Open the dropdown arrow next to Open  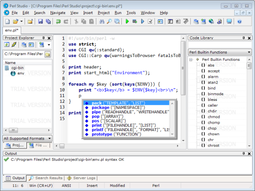[21, 21]
